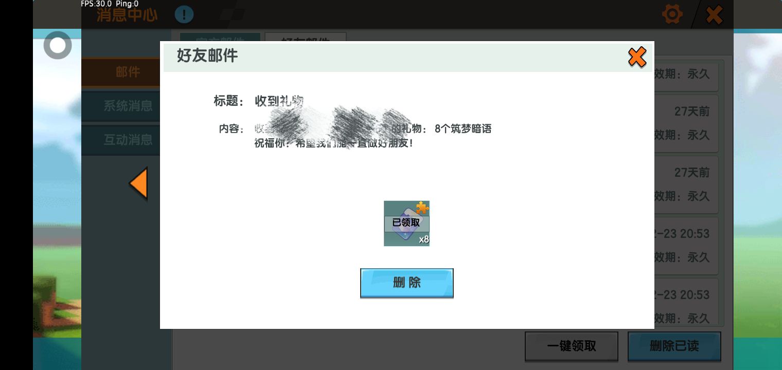Open the settings gear in message center
This screenshot has width=782, height=370.
(x=672, y=14)
